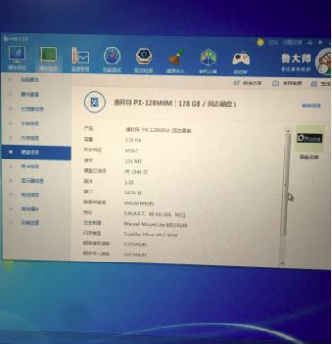
Task: Open temperature management thermometer icon
Action: (80, 56)
